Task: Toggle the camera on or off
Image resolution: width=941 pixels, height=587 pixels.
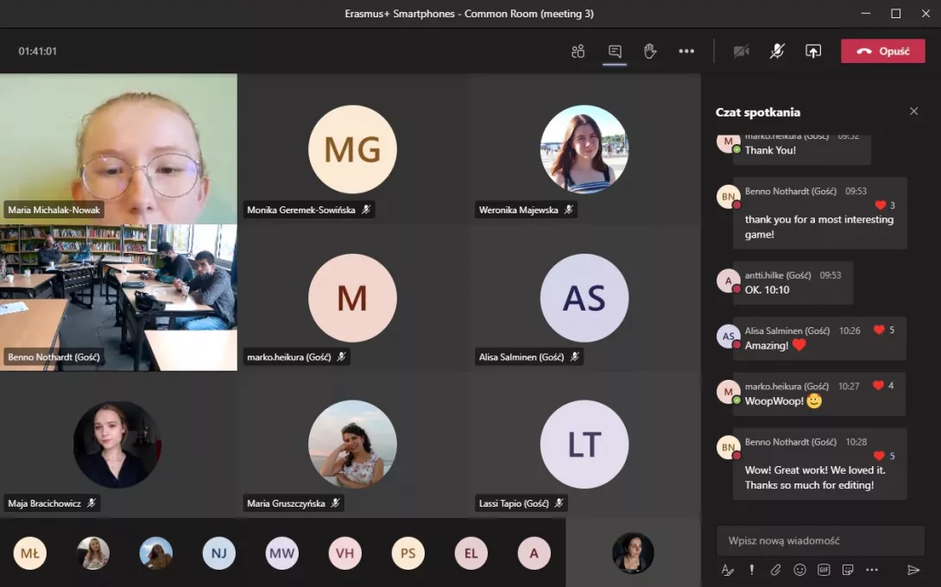Action: (741, 51)
